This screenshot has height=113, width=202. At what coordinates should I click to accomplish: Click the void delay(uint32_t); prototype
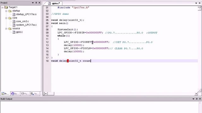pos(68,20)
